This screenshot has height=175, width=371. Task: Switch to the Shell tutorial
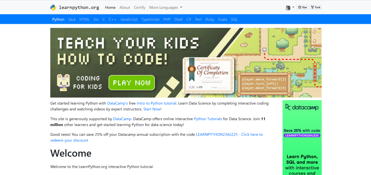178,20
